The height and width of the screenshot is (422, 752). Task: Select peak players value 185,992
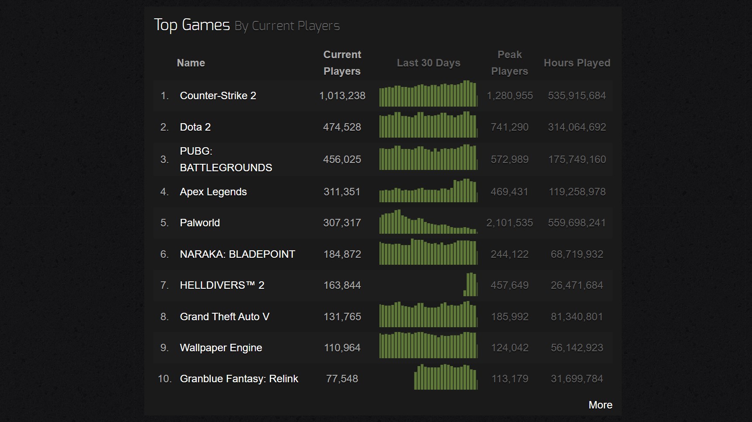[x=509, y=317]
